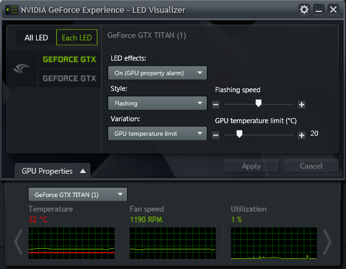Viewport: 346px width, 269px height.
Task: Click the NVIDIA claw logo icon
Action: pos(22,68)
